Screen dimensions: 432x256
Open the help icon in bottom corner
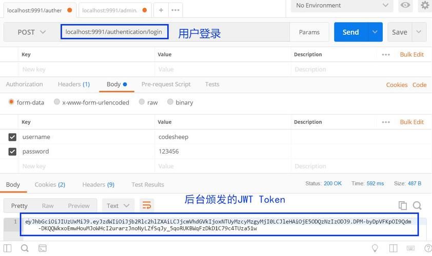tap(428, 248)
